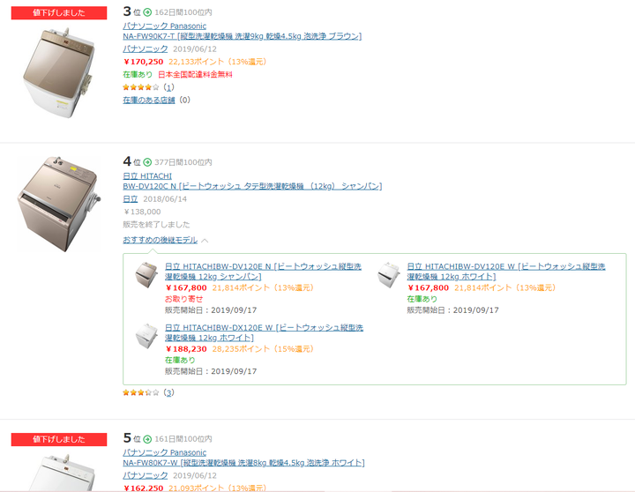The image size is (635, 492).
Task: Click the 日立 maker link under the 4位 item
Action: 130,198
